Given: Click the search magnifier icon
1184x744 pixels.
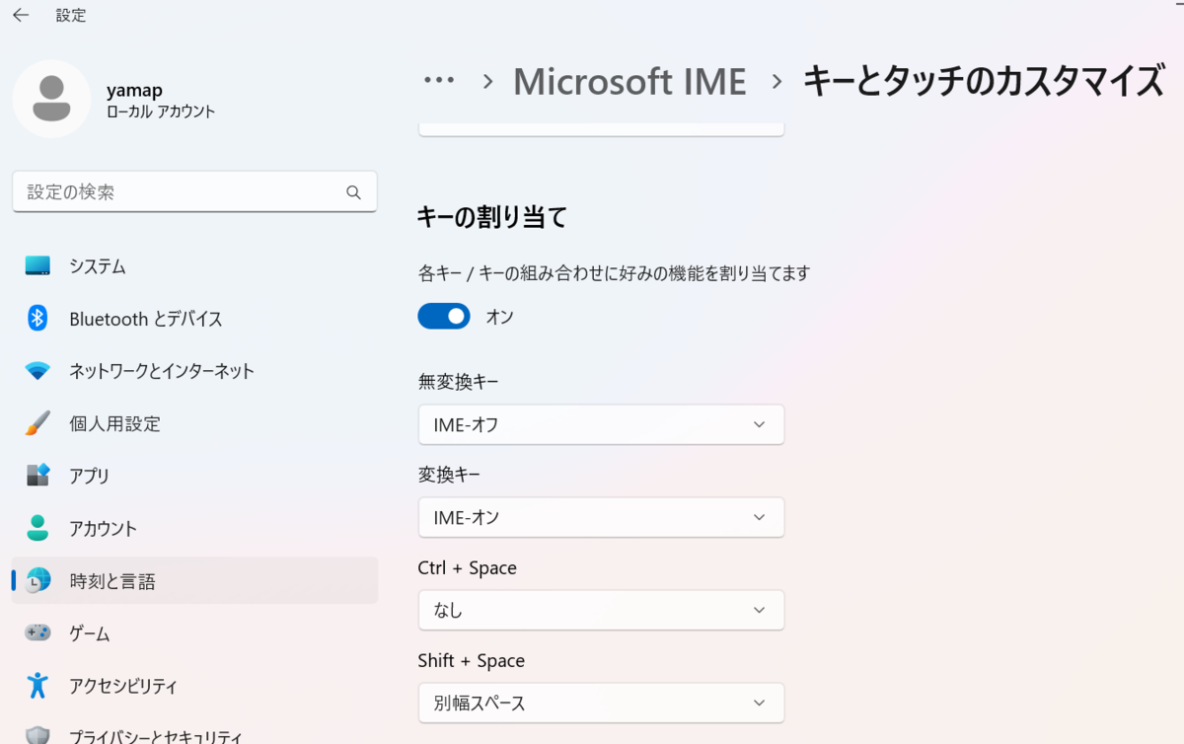Looking at the screenshot, I should [x=353, y=192].
